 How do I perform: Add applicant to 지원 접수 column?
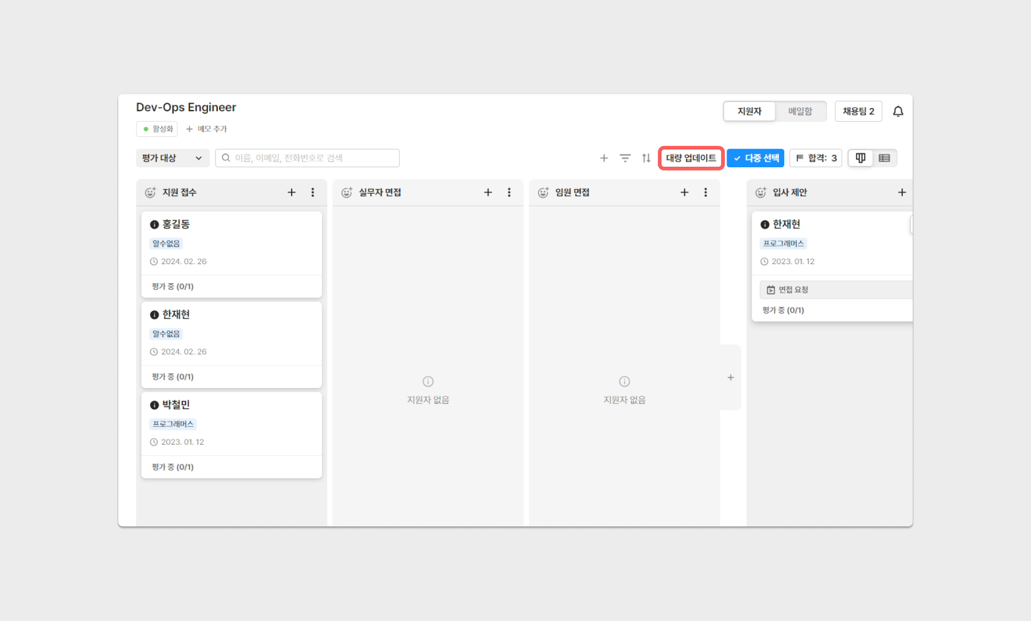(291, 192)
